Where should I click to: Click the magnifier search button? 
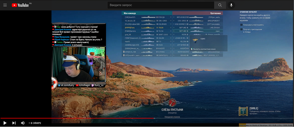(220, 5)
